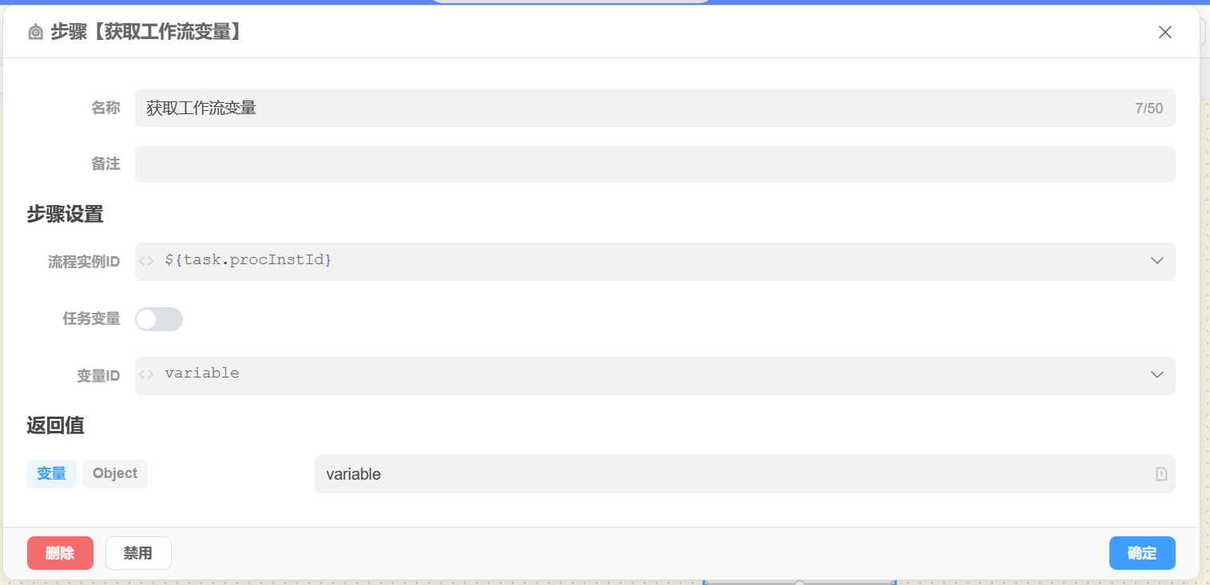
Task: Select the 变量 tag under 返回值
Action: pos(52,473)
